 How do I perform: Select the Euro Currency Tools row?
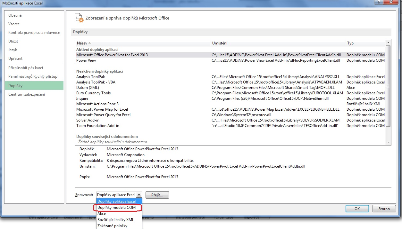pos(230,93)
